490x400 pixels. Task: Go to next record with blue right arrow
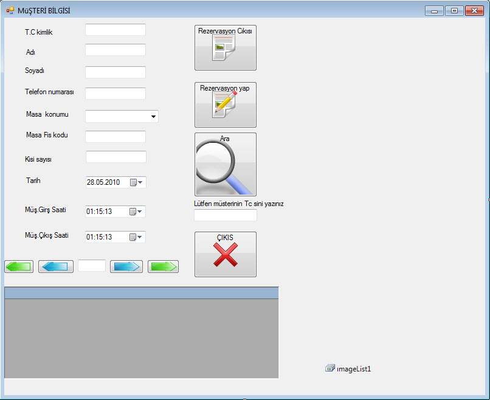(126, 266)
